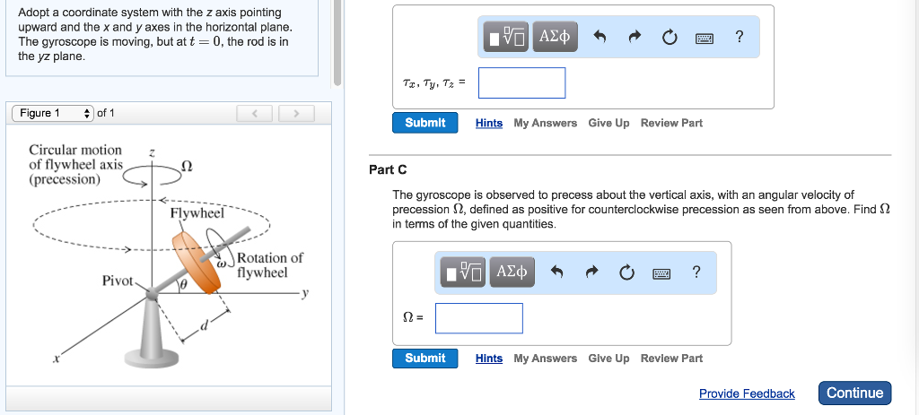Image resolution: width=919 pixels, height=415 pixels.
Task: Go to next figure arrow
Action: pyautogui.click(x=296, y=114)
